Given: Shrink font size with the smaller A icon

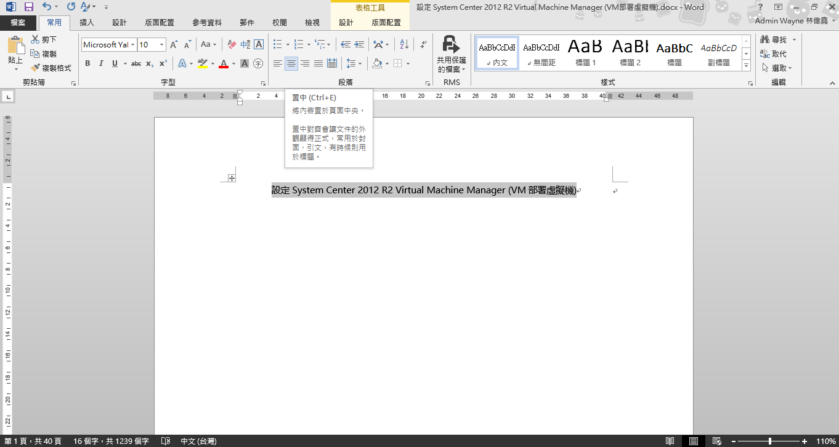Looking at the screenshot, I should coord(187,44).
